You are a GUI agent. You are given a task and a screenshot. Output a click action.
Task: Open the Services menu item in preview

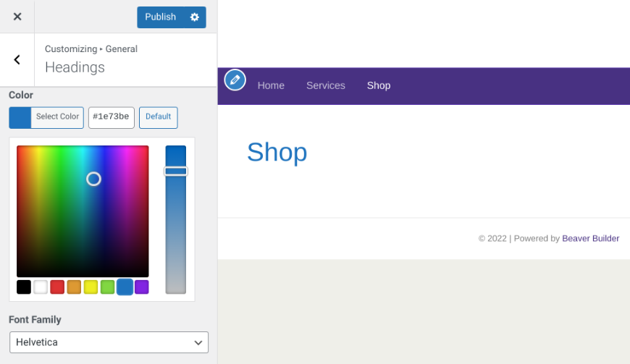click(326, 85)
